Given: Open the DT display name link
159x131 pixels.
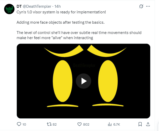Looking at the screenshot, I should [19, 6].
